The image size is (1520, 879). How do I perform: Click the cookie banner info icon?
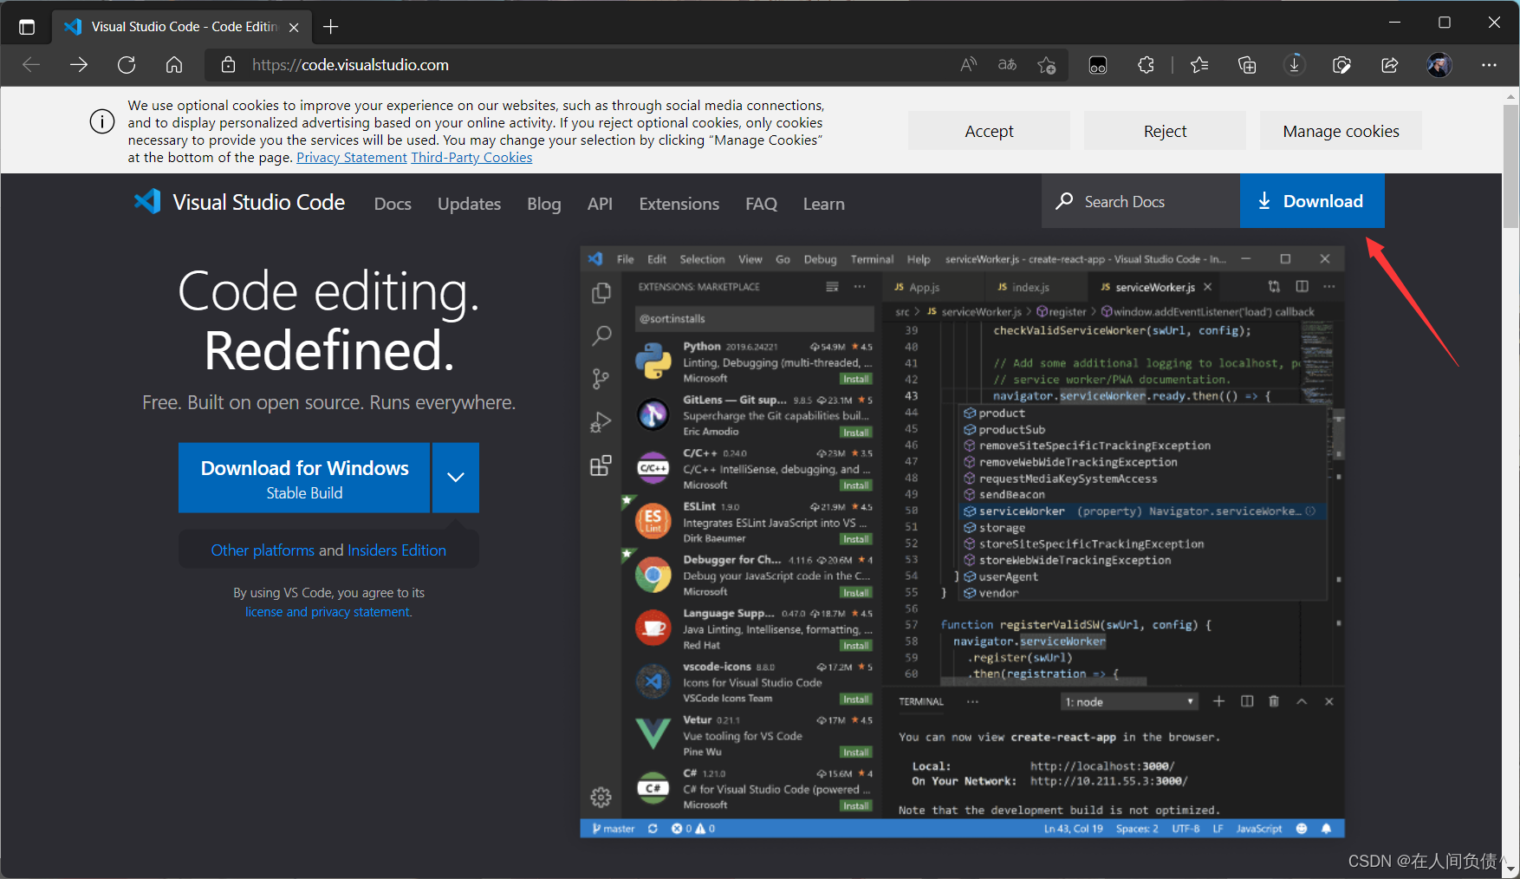click(102, 121)
